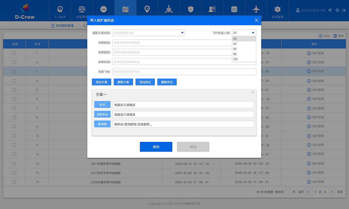349x209 pixels.
Task: Close the 两人制扩编机组 dialog
Action: 256,20
